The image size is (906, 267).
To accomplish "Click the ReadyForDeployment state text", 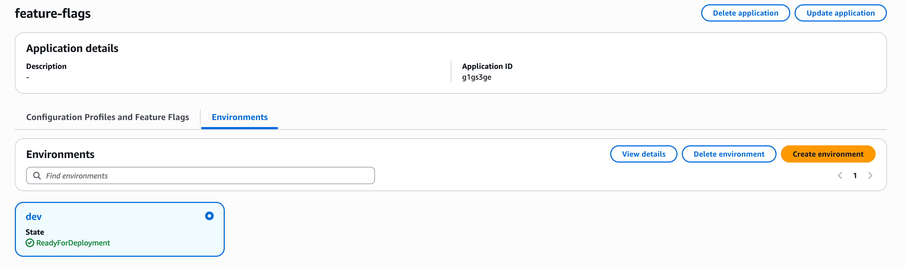I will [73, 243].
